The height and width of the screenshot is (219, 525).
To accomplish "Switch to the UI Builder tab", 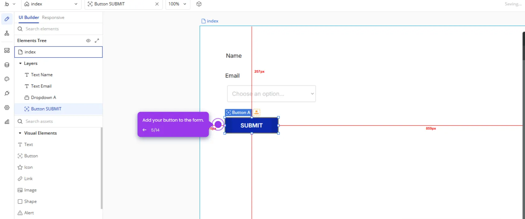I will (29, 17).
